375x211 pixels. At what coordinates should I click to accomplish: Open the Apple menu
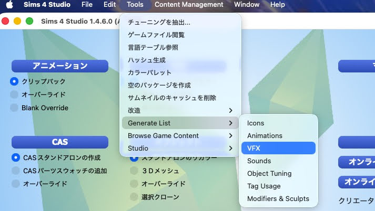(x=9, y=5)
